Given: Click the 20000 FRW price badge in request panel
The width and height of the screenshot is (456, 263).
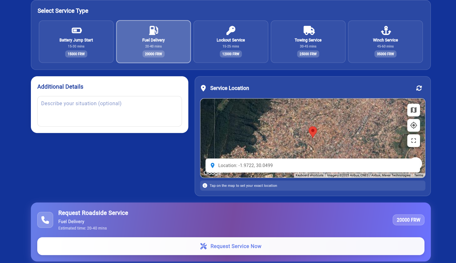Looking at the screenshot, I should [408, 220].
